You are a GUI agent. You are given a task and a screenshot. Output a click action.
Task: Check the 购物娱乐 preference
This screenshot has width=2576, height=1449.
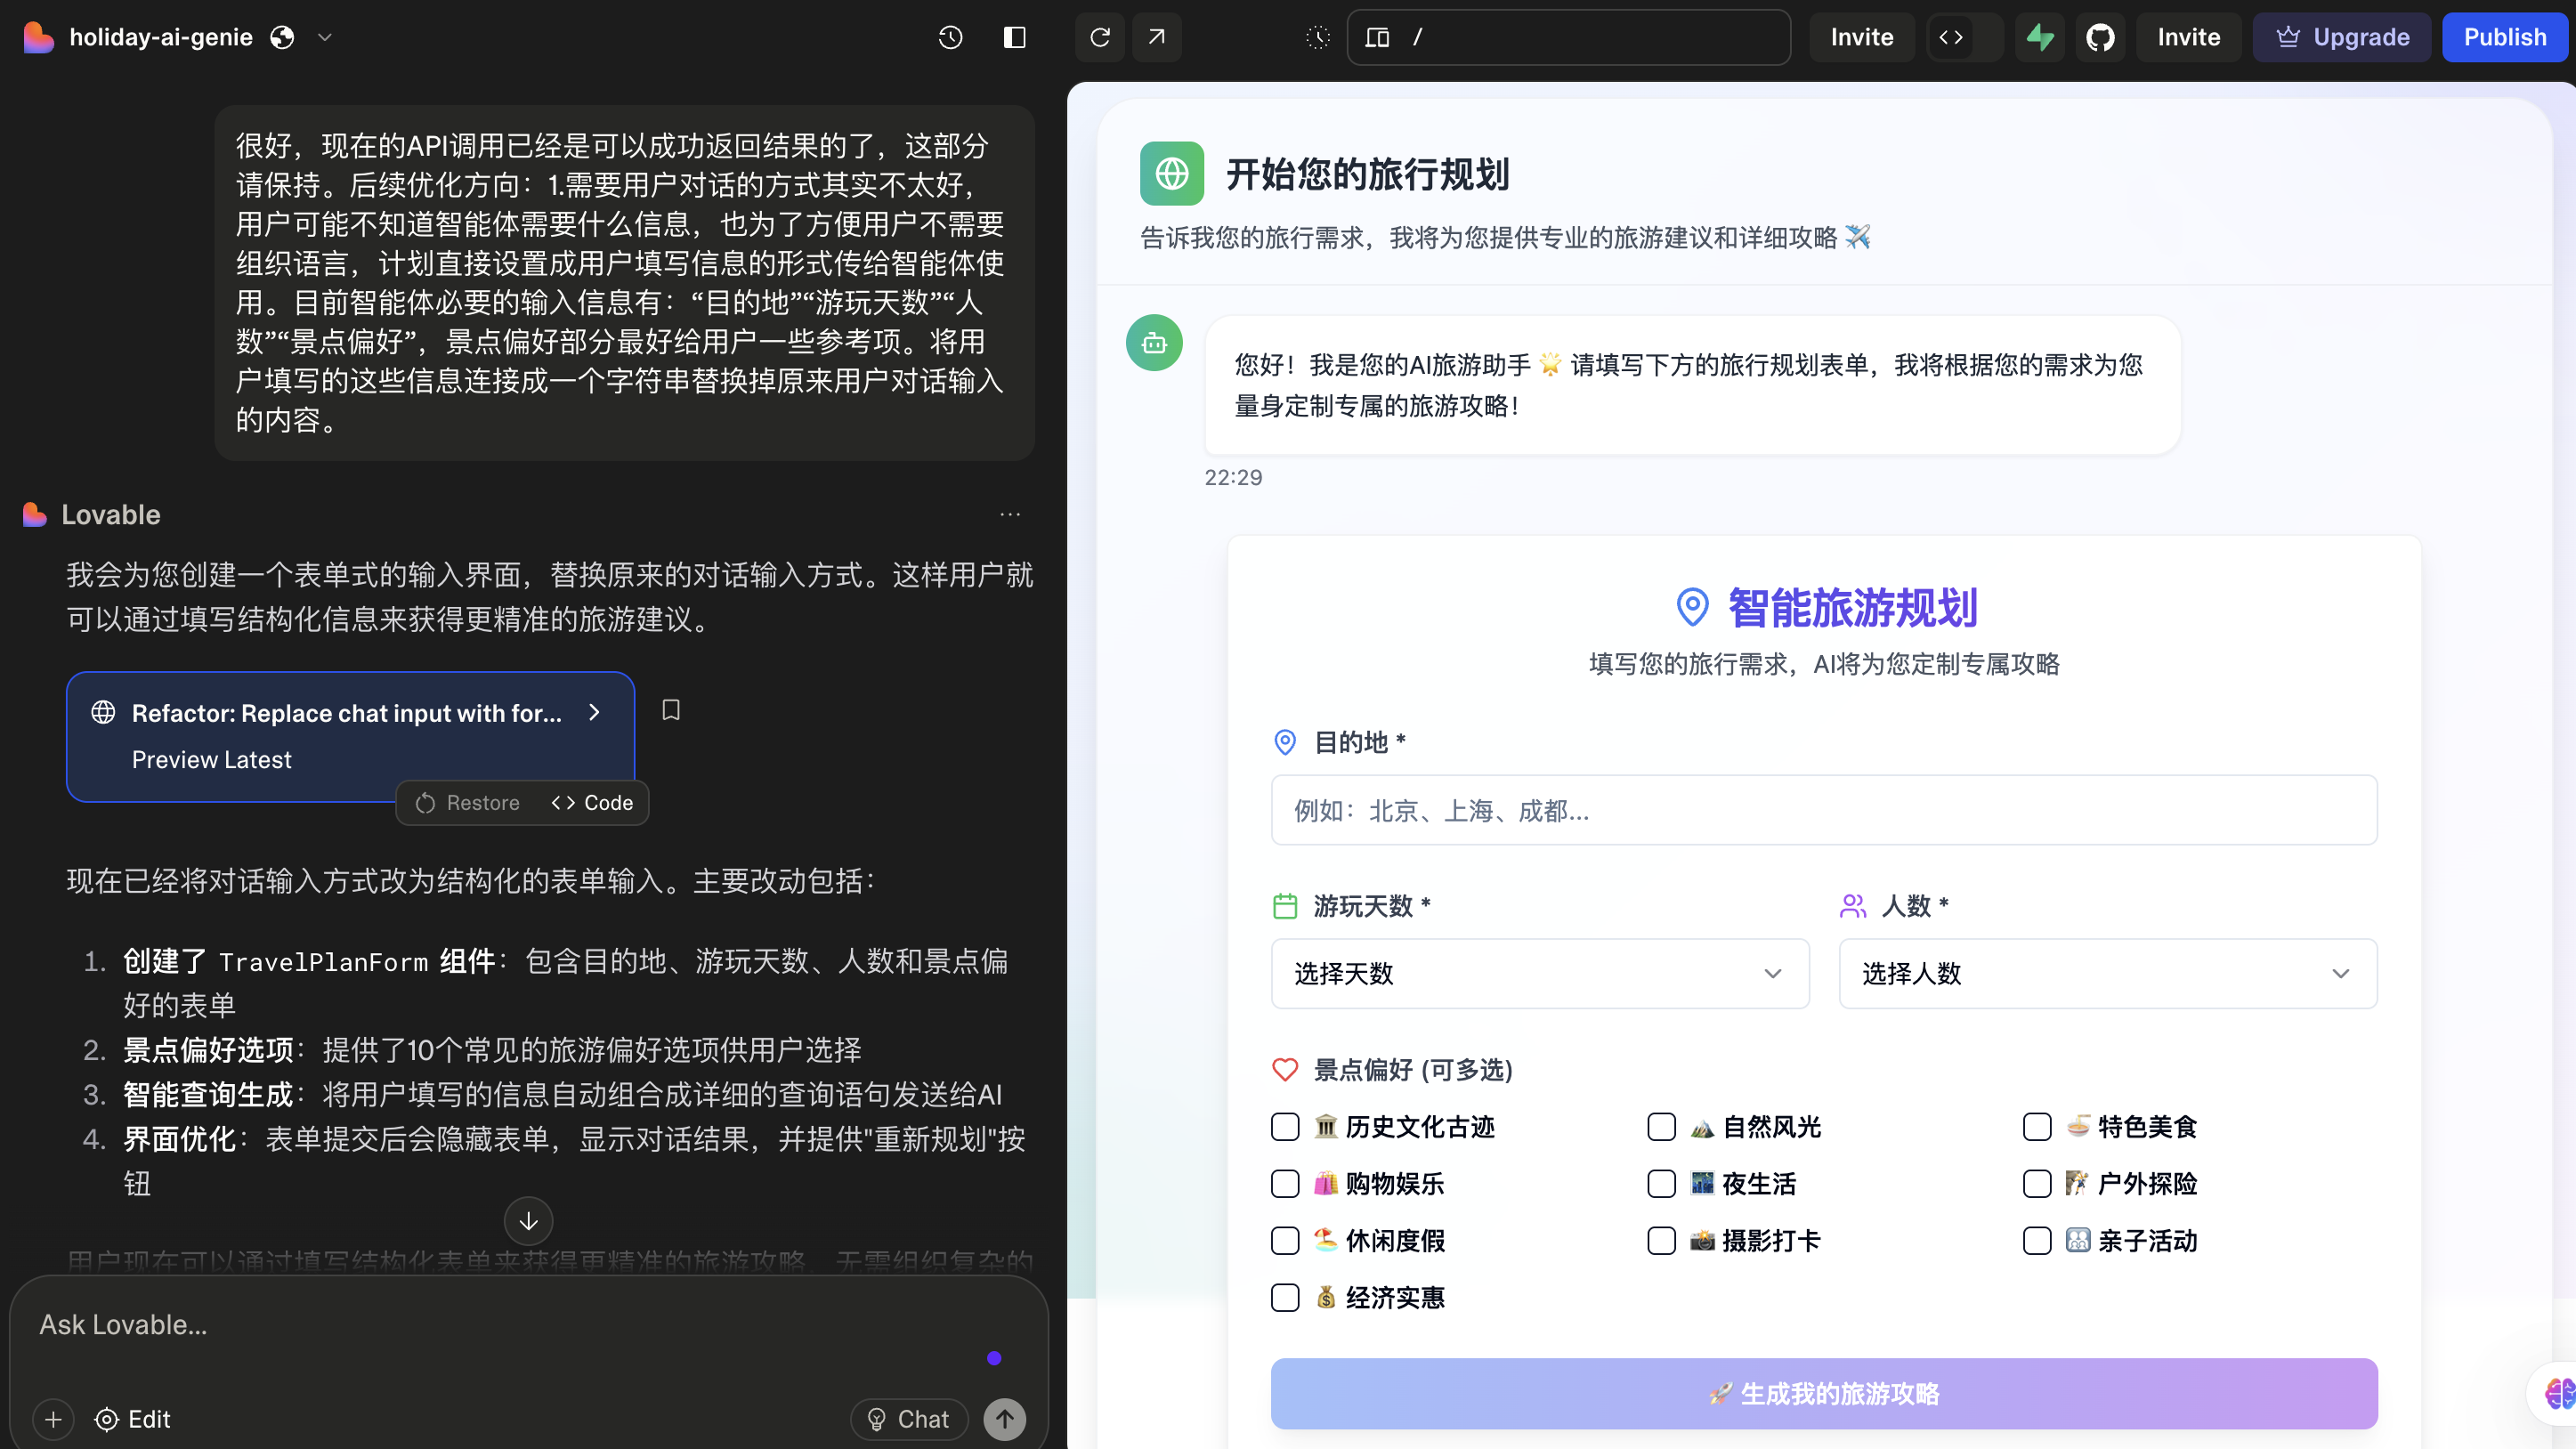[1285, 1184]
